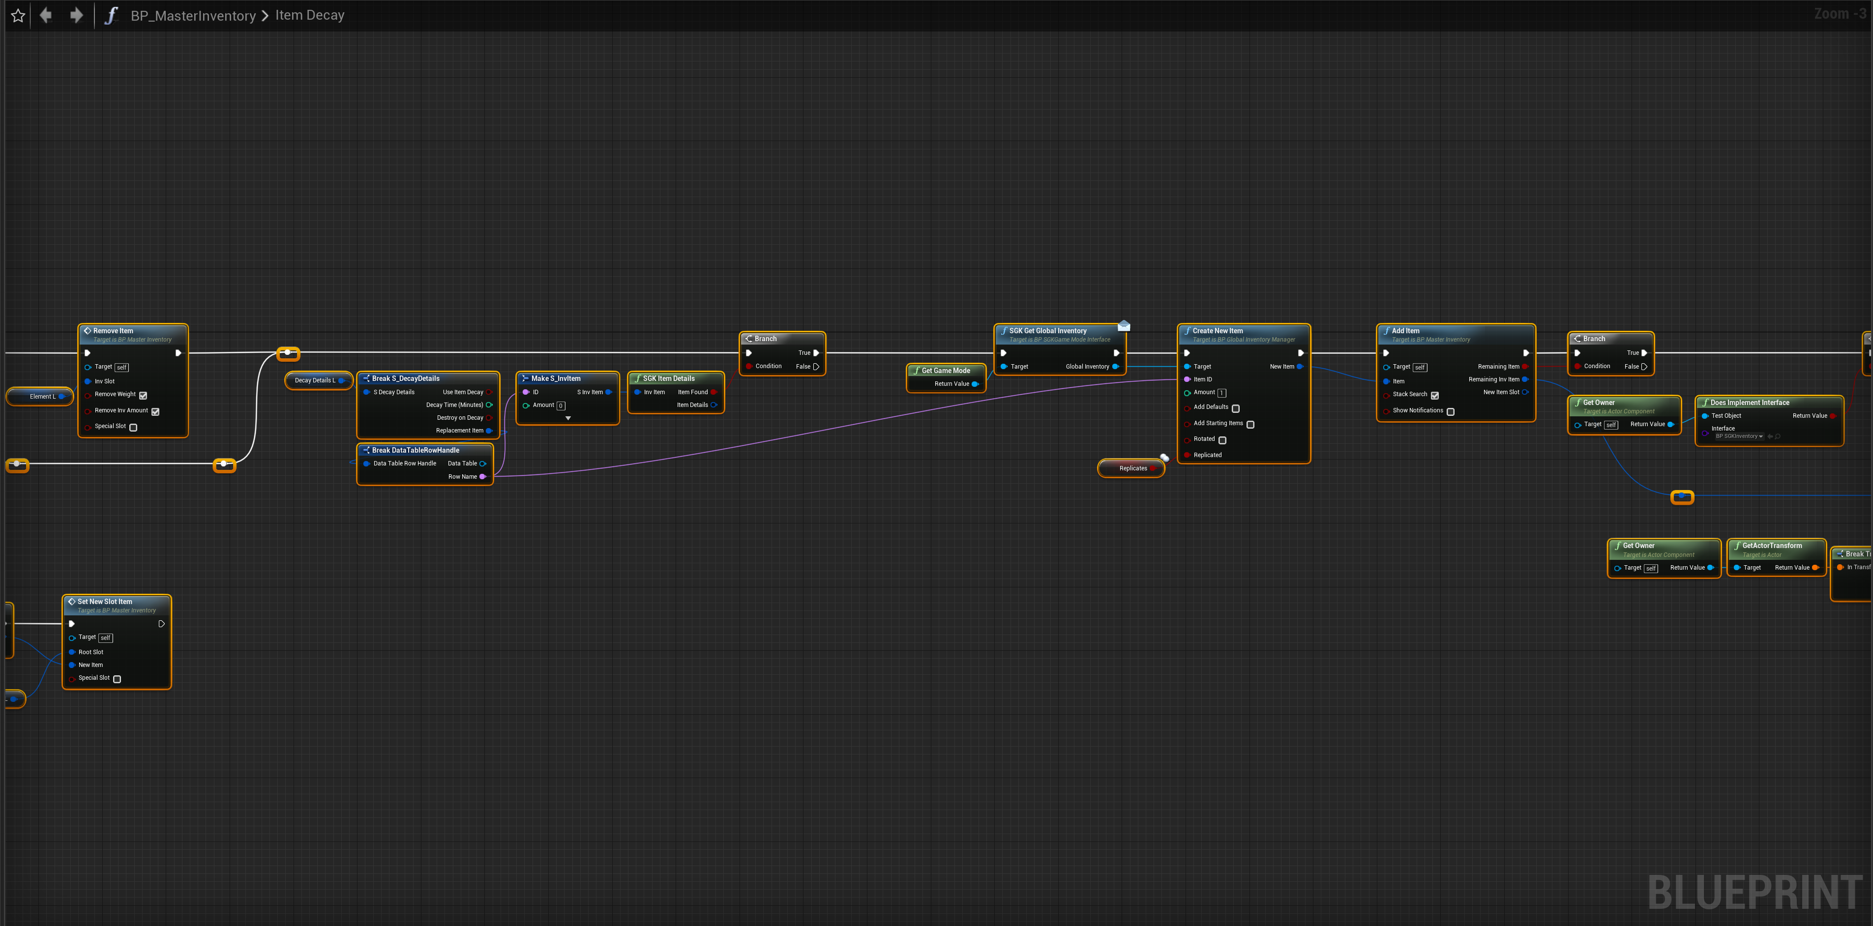Screen dimensions: 1873x926
Task: Browse to interface asset magnifier icon
Action: click(x=1778, y=437)
